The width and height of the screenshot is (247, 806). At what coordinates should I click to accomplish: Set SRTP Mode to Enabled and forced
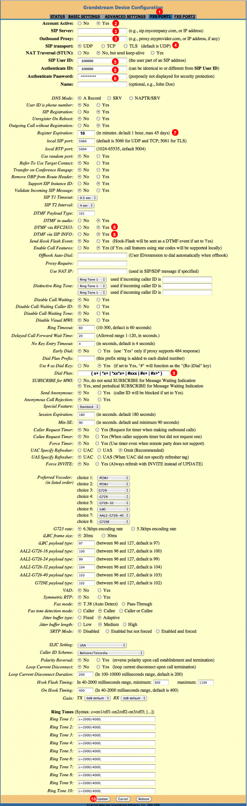click(x=158, y=631)
